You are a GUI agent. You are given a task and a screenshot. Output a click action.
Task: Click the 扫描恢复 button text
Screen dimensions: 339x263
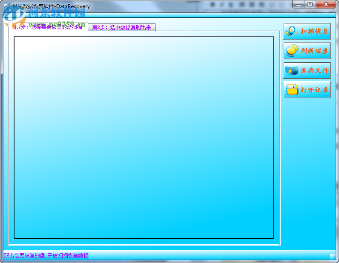pyautogui.click(x=315, y=31)
